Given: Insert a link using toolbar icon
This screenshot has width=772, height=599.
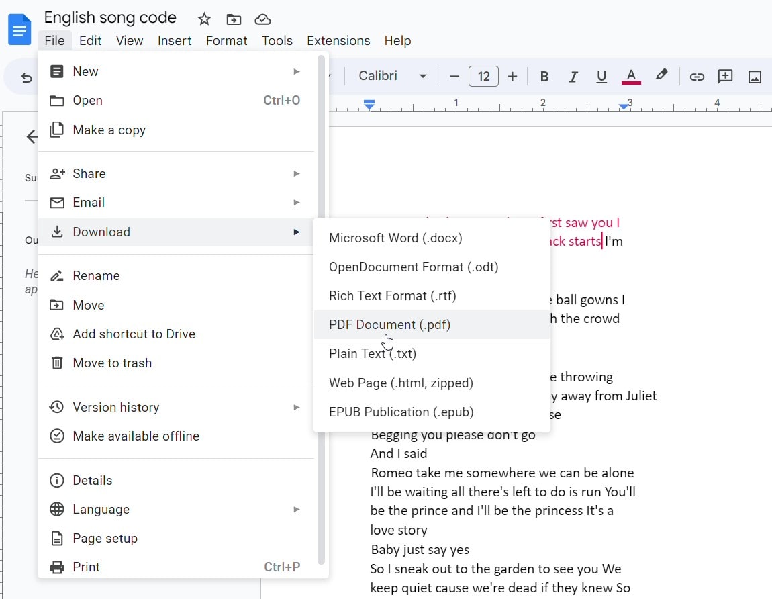Looking at the screenshot, I should (695, 76).
